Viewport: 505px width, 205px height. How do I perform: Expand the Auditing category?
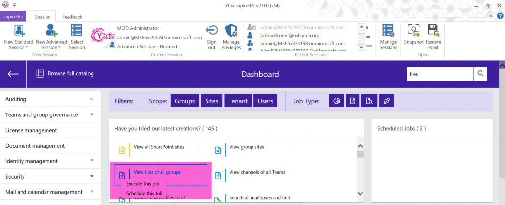[x=92, y=99]
